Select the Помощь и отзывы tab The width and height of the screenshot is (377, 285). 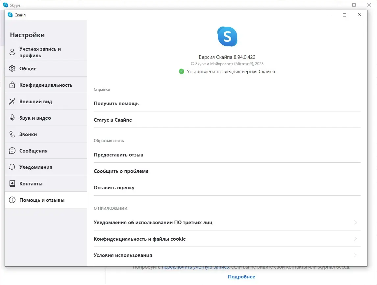pyautogui.click(x=46, y=200)
